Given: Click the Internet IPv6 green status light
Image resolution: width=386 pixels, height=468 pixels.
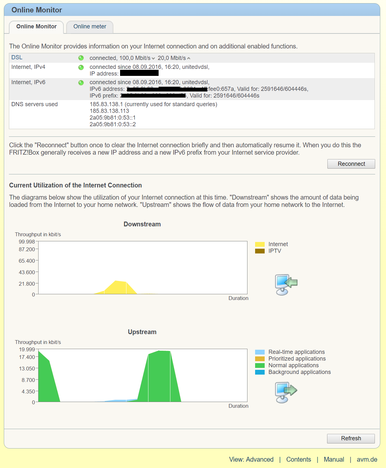Looking at the screenshot, I should [81, 83].
